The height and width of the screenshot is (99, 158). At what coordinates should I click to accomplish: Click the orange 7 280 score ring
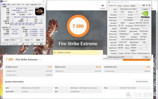click(78, 26)
